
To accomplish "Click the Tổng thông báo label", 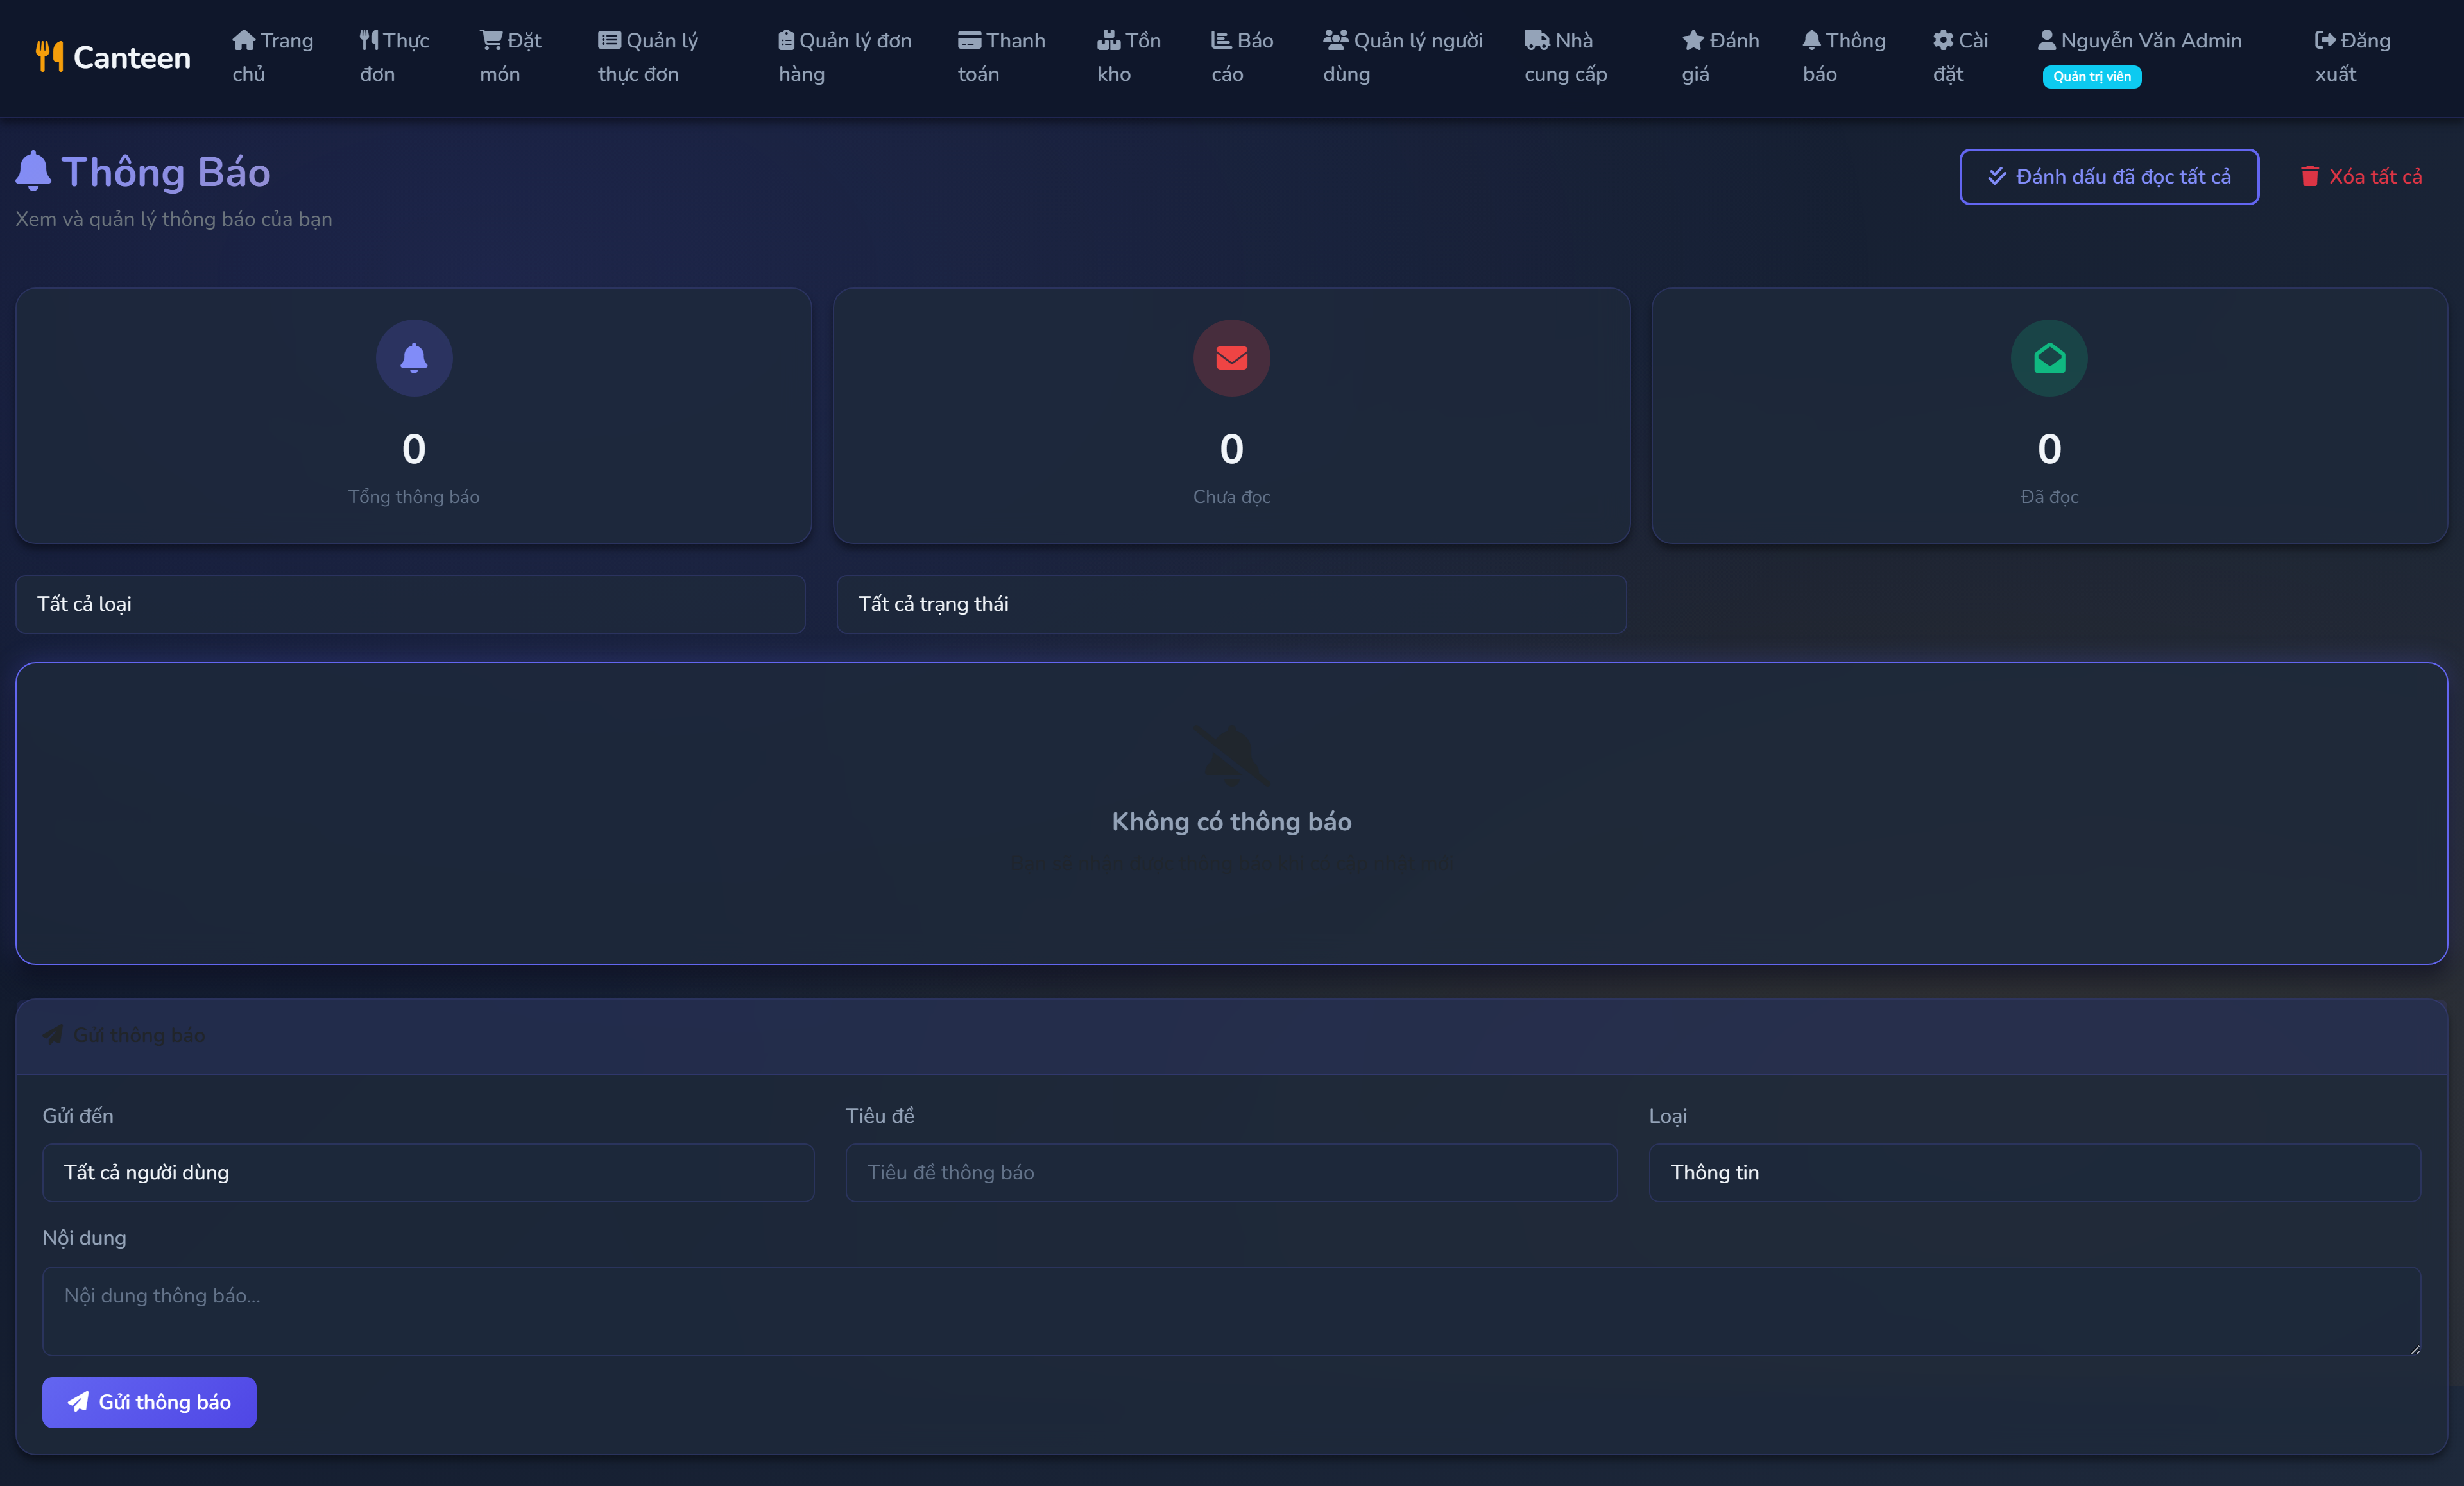I will coord(414,497).
